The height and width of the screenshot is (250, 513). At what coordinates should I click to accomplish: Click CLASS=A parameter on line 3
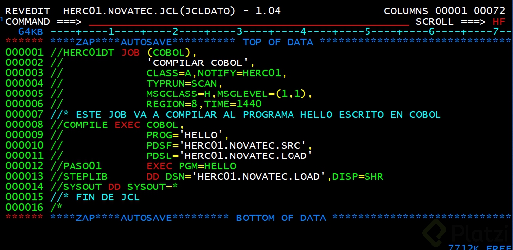click(169, 73)
